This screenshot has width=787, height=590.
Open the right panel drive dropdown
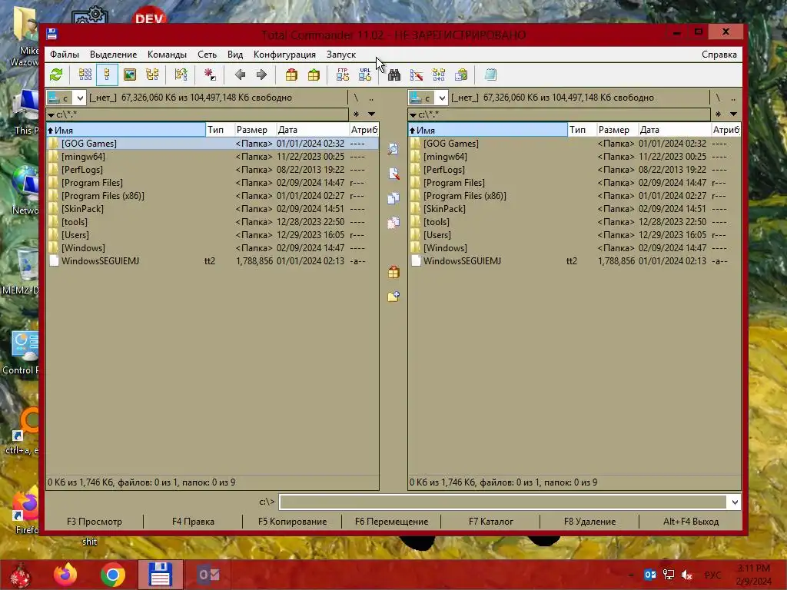tap(442, 98)
